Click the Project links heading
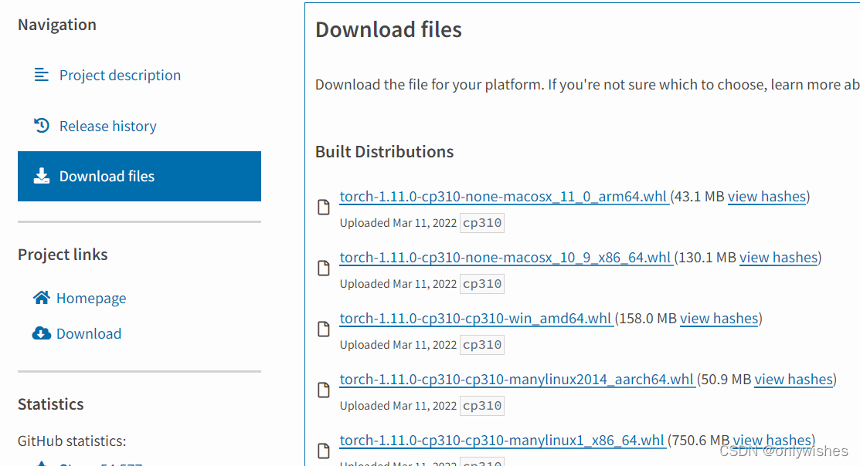This screenshot has width=860, height=466. click(63, 255)
